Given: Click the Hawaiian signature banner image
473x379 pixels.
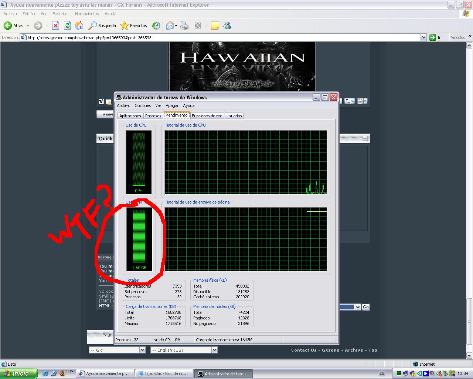Looking at the screenshot, I should [242, 67].
